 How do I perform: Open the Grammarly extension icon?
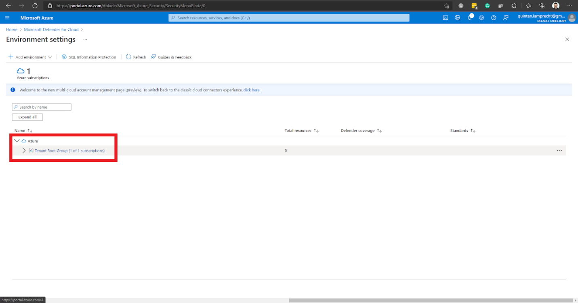click(x=488, y=6)
